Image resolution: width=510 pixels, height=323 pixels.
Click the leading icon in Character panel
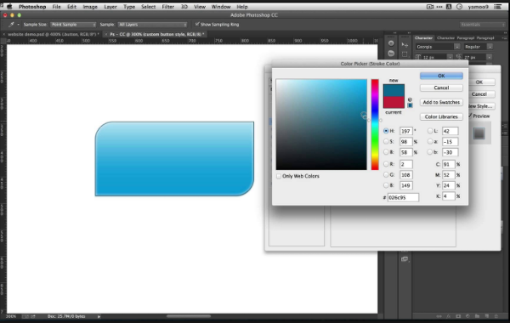459,57
